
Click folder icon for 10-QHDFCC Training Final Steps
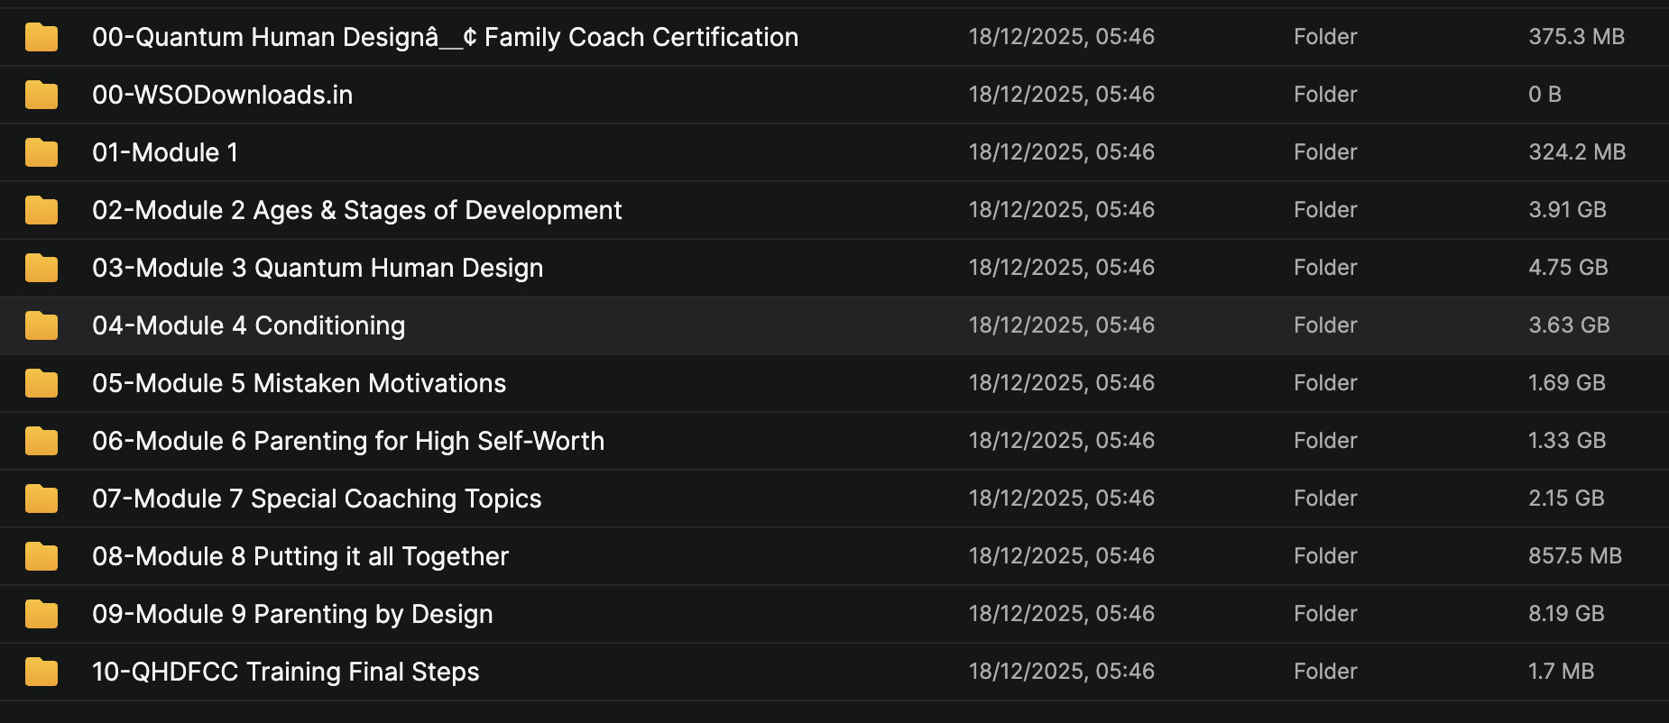point(41,672)
